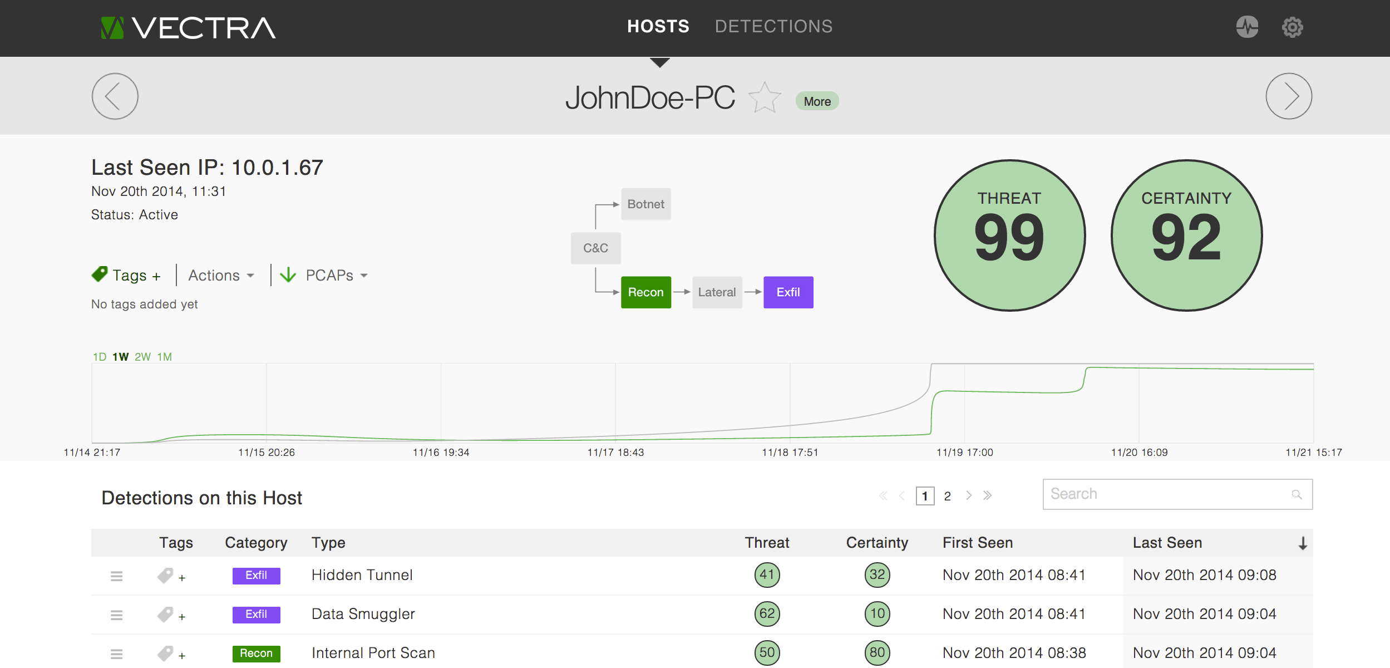
Task: Click Recon badge on Internal Port Scan row
Action: click(256, 654)
